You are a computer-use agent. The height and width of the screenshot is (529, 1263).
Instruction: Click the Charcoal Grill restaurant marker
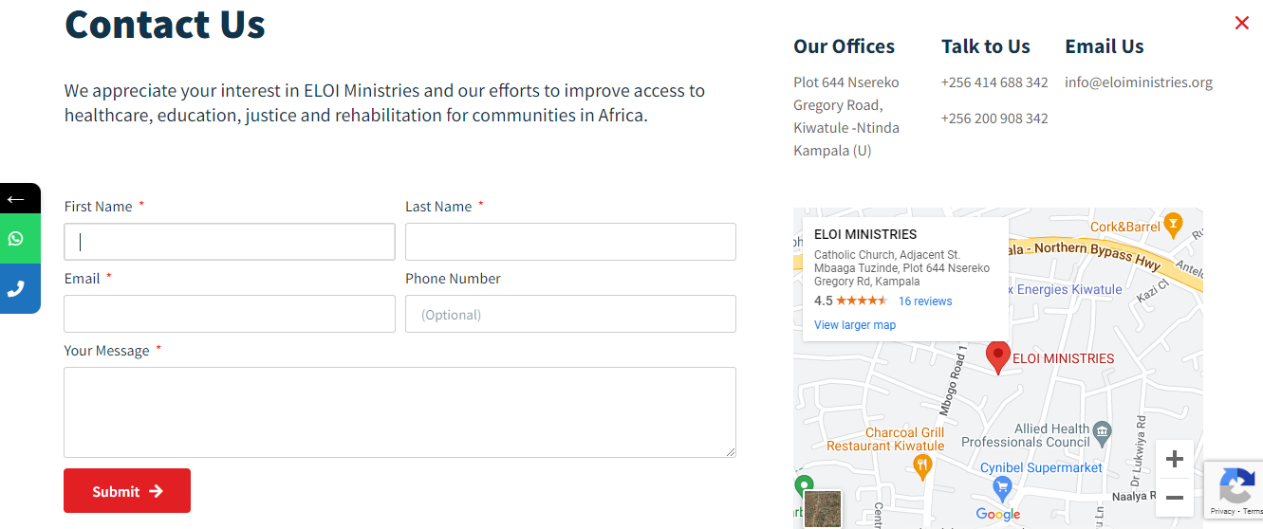tap(921, 466)
